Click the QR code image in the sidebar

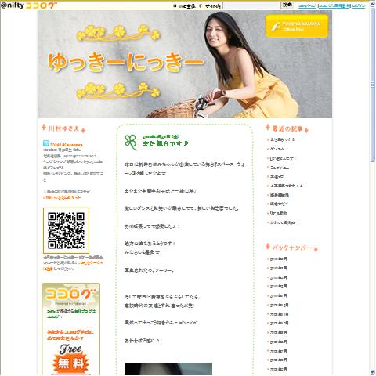(x=66, y=230)
